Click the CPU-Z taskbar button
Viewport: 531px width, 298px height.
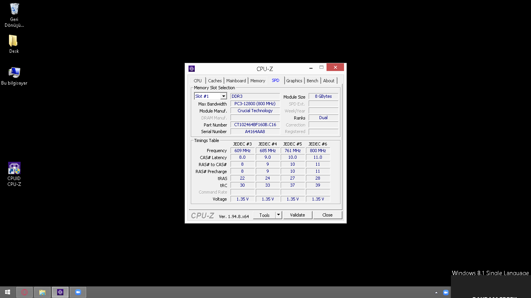60,292
